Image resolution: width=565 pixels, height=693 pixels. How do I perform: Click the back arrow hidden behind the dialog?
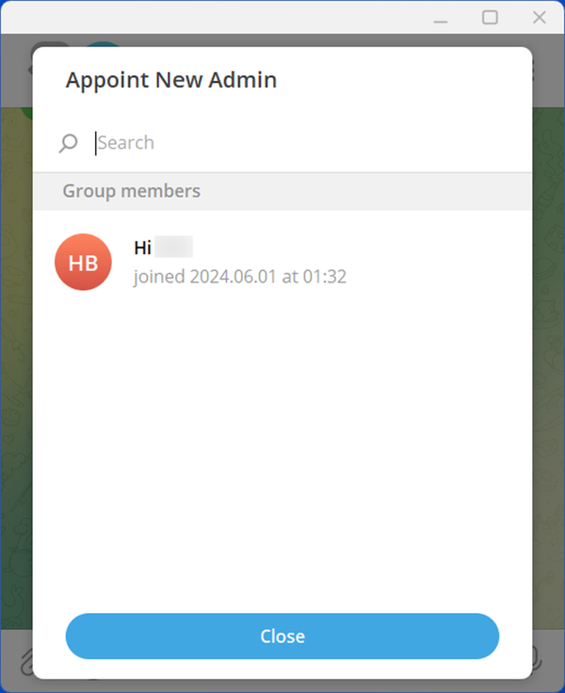coord(30,70)
